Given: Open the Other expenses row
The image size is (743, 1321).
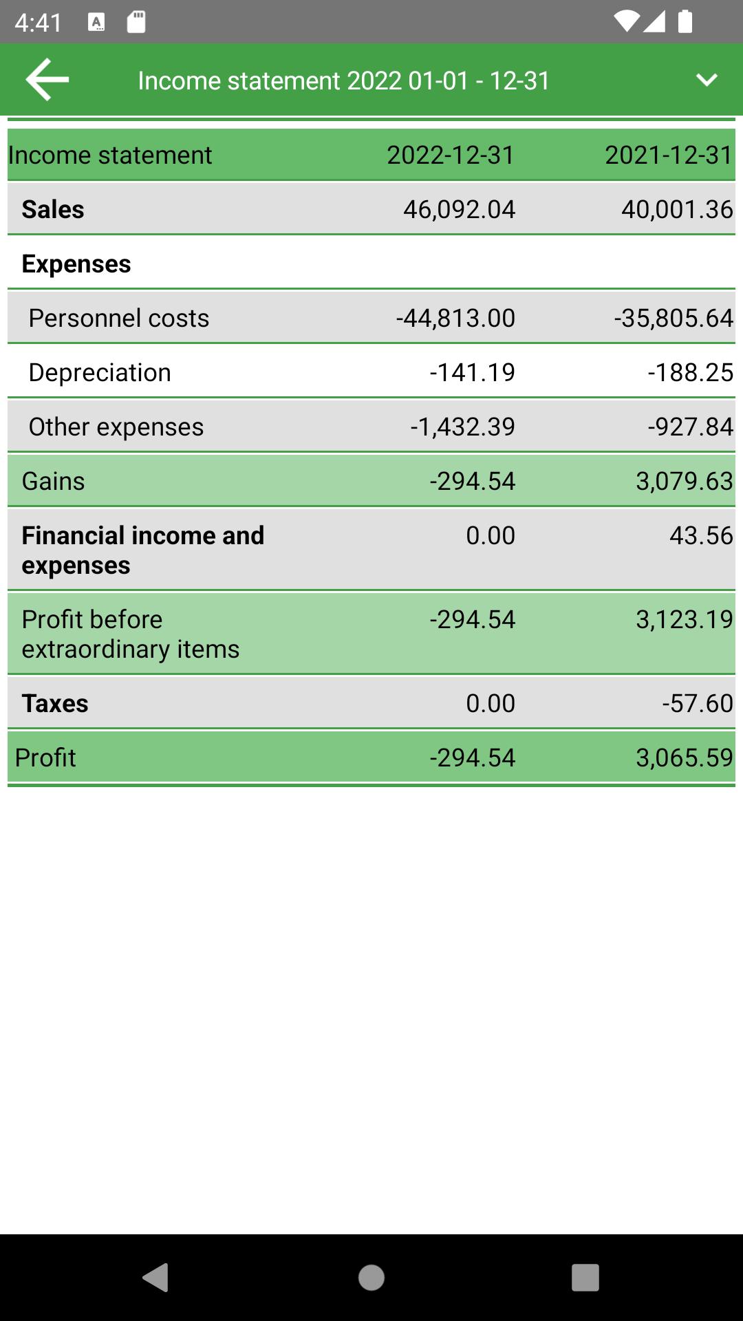Looking at the screenshot, I should [x=371, y=427].
